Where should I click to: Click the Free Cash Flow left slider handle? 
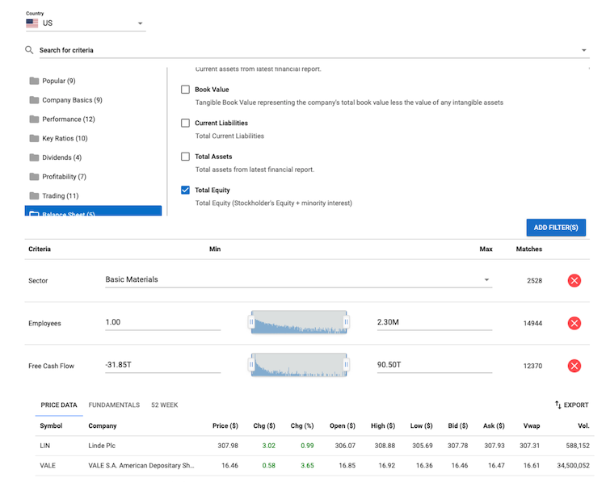click(251, 364)
